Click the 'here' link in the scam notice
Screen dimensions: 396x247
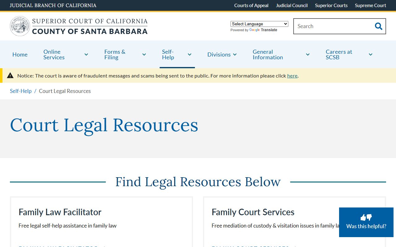[292, 76]
